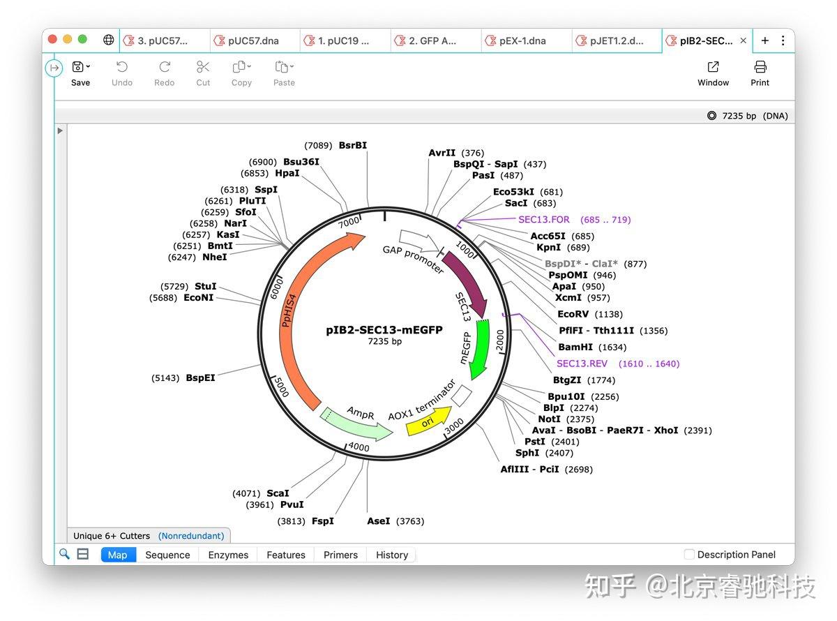Close the pIB2-SEC tab
The height and width of the screenshot is (621, 837).
(x=744, y=41)
